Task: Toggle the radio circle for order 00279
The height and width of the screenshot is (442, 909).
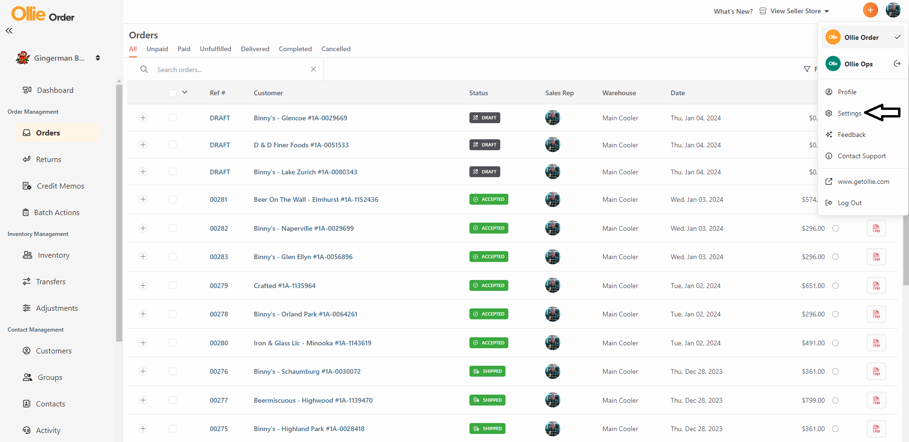Action: (x=836, y=286)
